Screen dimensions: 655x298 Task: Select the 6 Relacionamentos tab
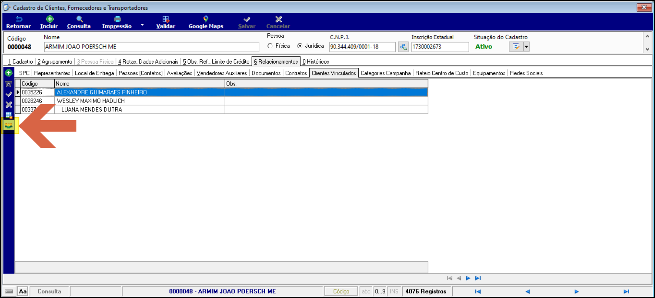click(x=276, y=62)
